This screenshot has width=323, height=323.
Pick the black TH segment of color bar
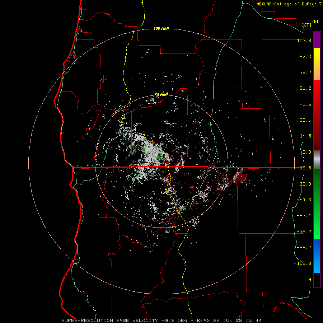point(317,280)
